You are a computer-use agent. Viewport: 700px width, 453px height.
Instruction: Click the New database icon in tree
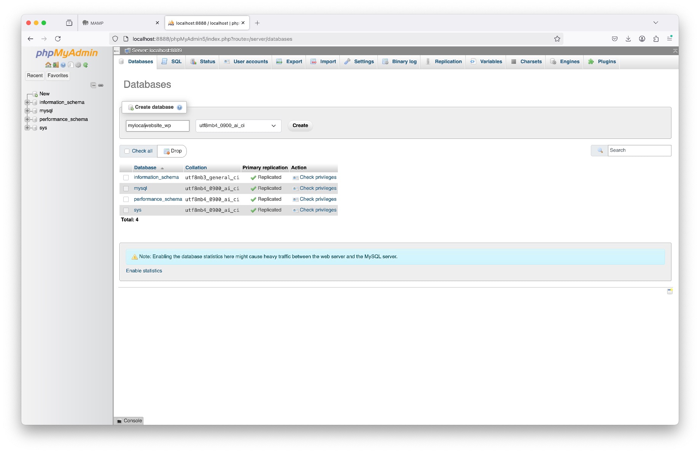click(x=35, y=94)
